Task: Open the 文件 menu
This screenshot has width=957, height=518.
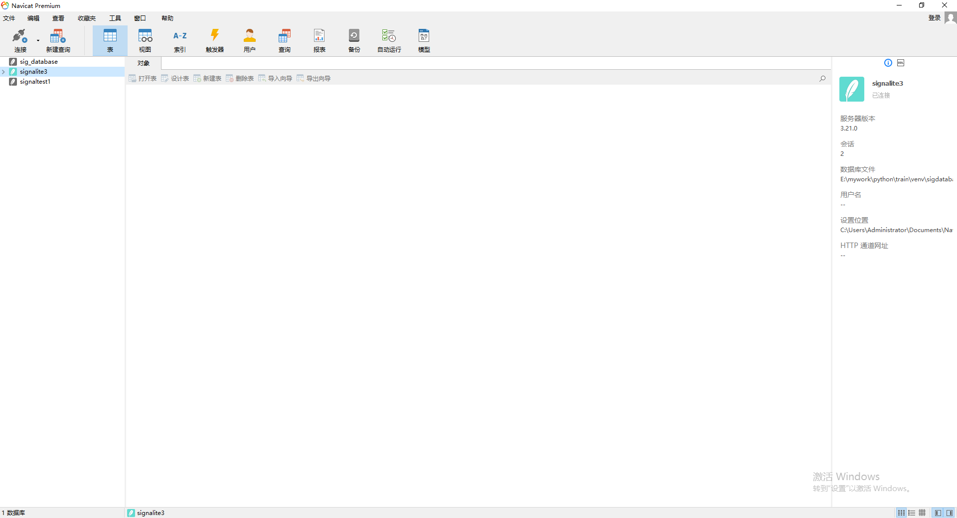Action: pos(9,18)
